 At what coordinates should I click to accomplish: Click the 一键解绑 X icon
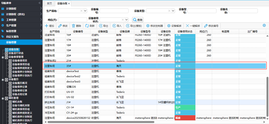tap(187, 26)
